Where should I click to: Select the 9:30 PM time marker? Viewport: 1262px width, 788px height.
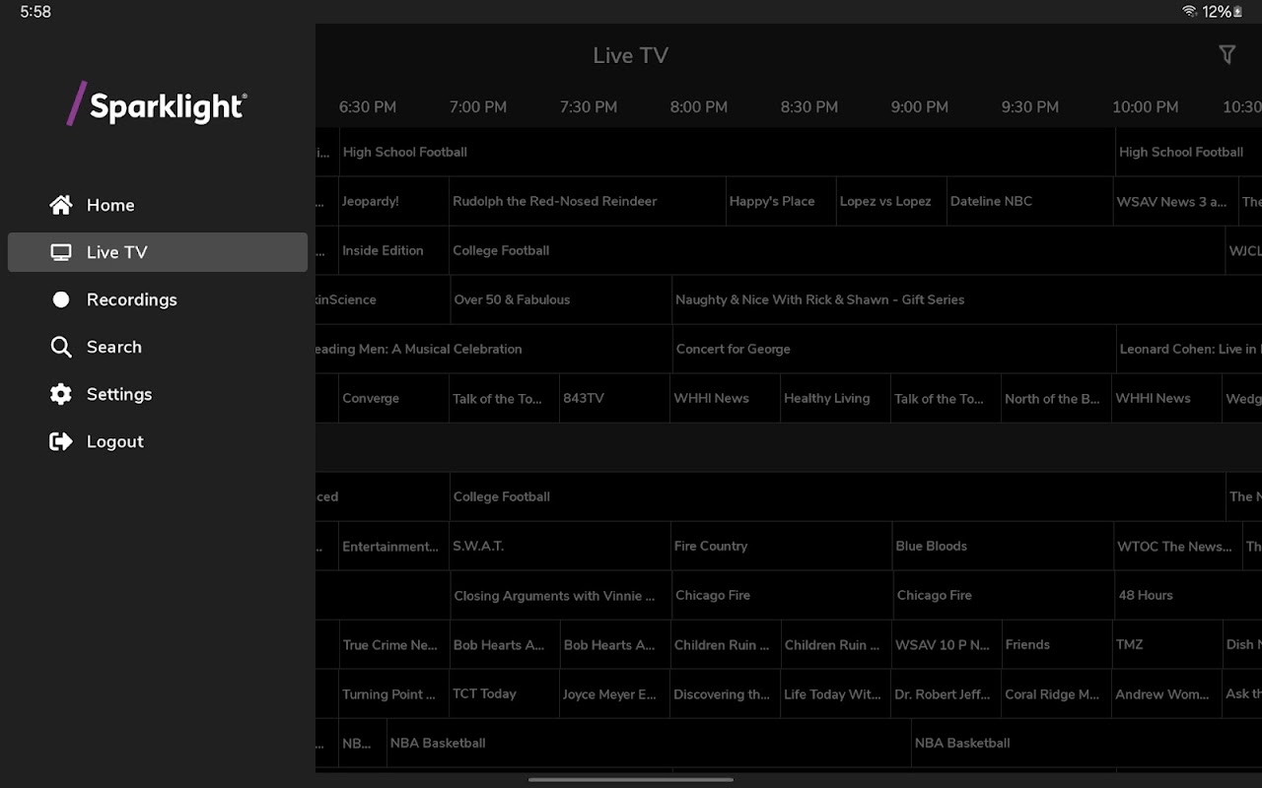[1030, 106]
